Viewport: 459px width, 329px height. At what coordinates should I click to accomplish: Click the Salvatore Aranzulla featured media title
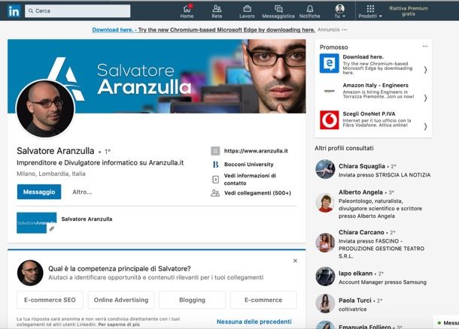tap(87, 219)
